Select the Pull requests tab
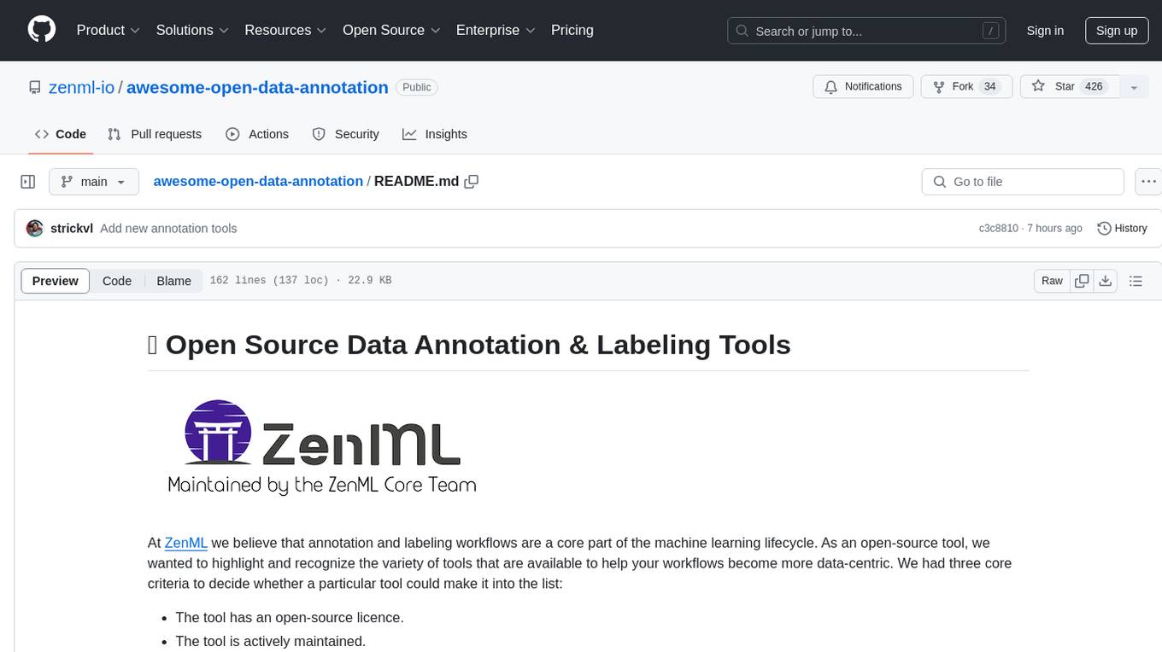Viewport: 1162px width, 652px height. 155,134
